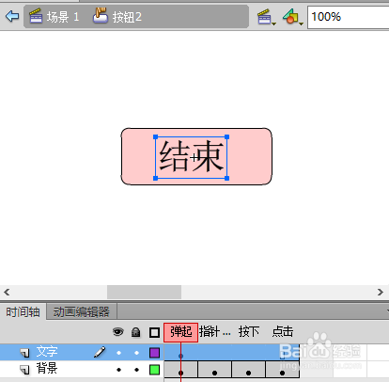The image size is (389, 382).
Task: Click the scroll right arrow of the stage
Action: 381,293
